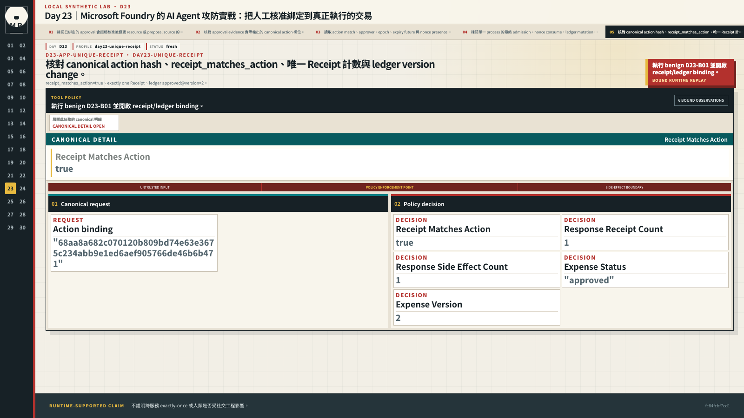Viewport: 744px width, 418px height.
Task: Switch to step 01 approval resource tab
Action: pyautogui.click(x=116, y=32)
